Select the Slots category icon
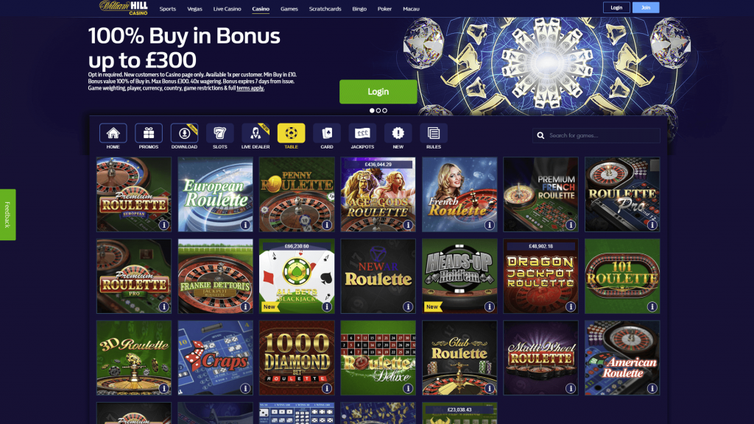The width and height of the screenshot is (754, 424). tap(219, 133)
